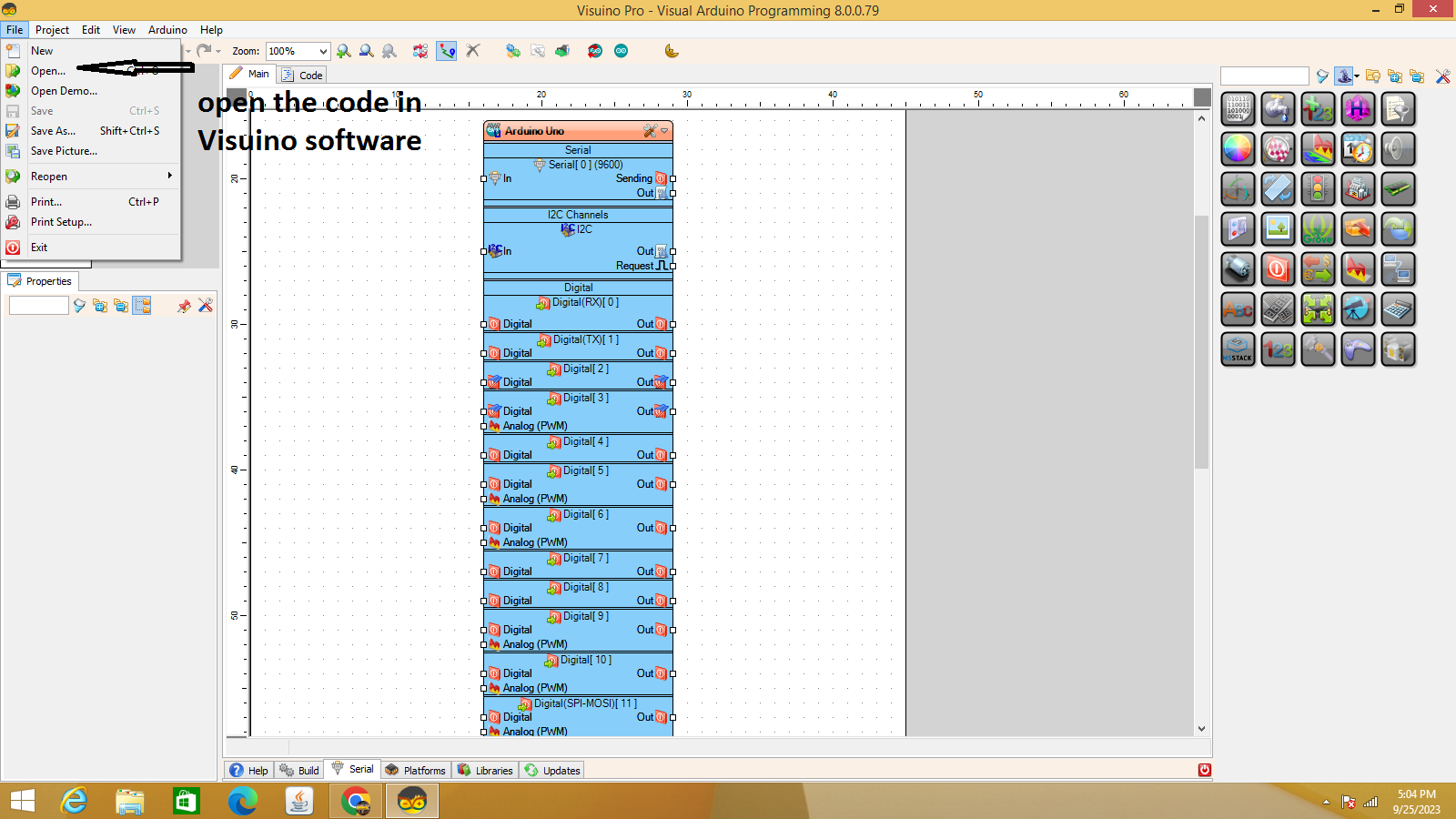Toggle the wire routing mode button
This screenshot has width=1456, height=819.
click(x=446, y=50)
